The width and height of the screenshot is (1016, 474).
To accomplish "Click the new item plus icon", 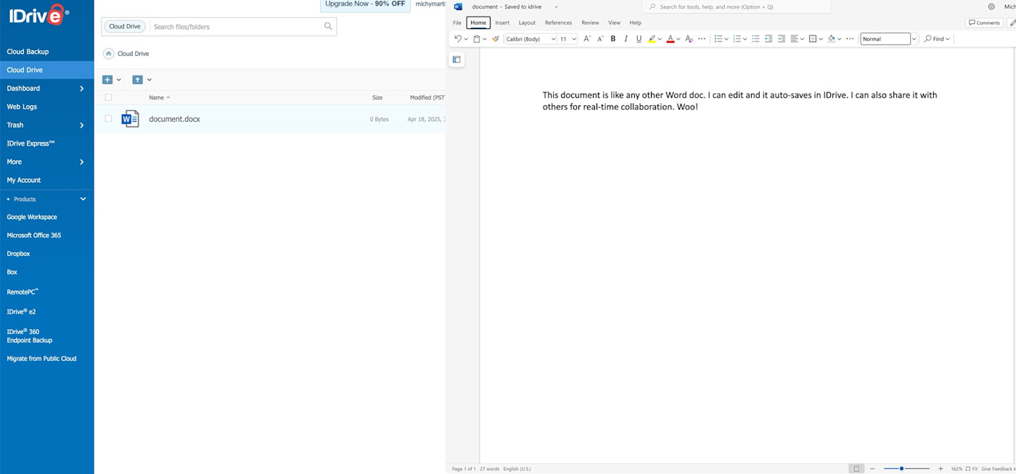I will pyautogui.click(x=107, y=80).
